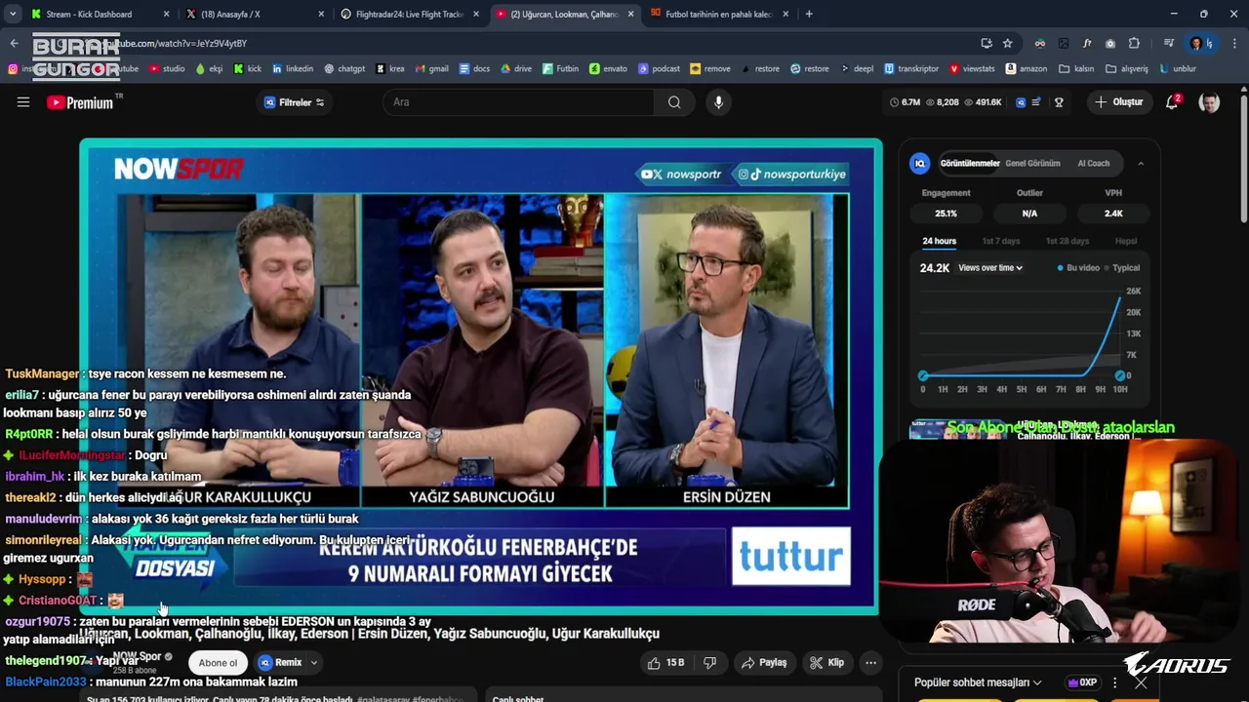Open the drive bookmark
This screenshot has height=702, width=1249.
click(x=516, y=69)
